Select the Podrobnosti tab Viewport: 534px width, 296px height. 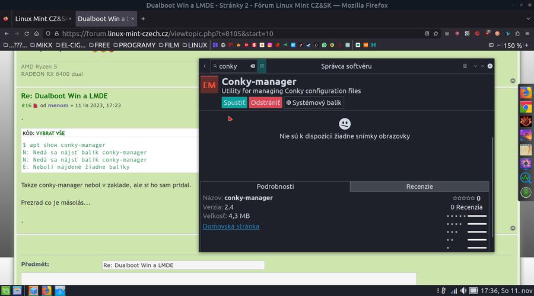(x=275, y=186)
